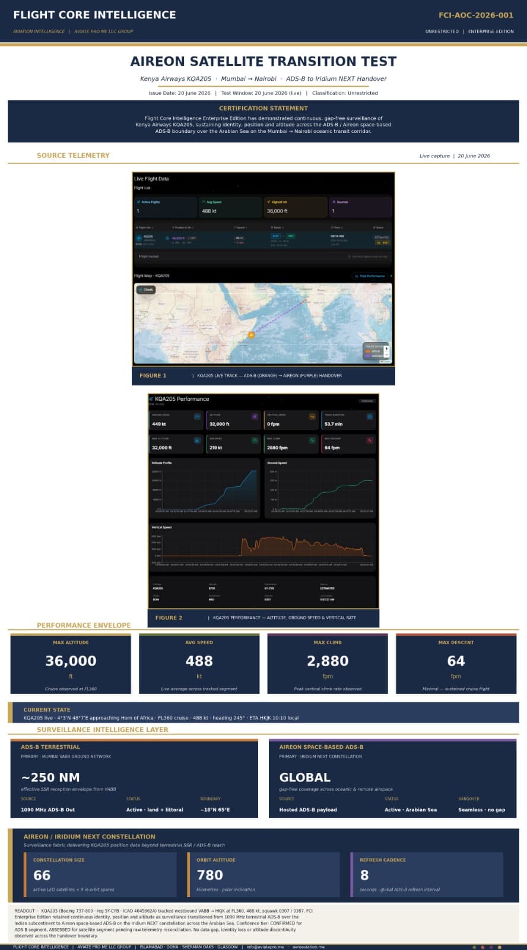Open the aeroaviation.me link in the footer
The width and height of the screenshot is (527, 950).
tap(309, 947)
